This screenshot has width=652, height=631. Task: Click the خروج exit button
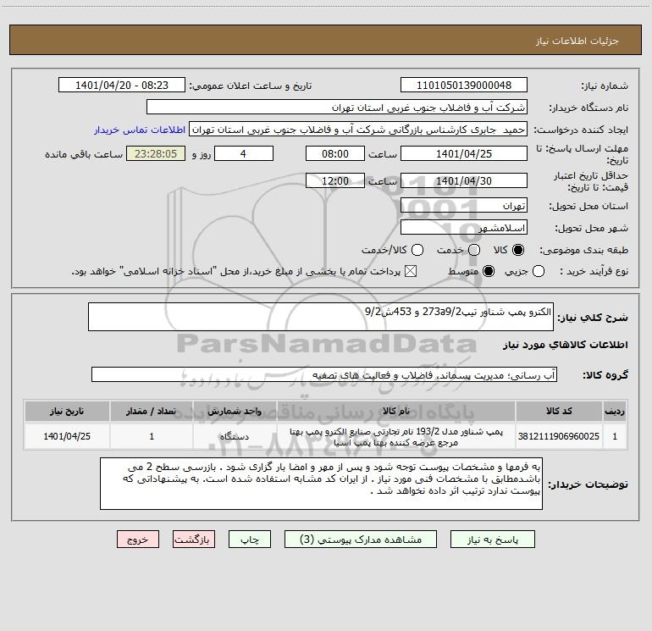[x=138, y=540]
